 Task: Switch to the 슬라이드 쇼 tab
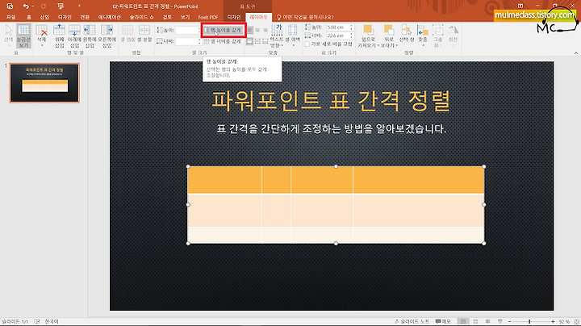pos(141,17)
